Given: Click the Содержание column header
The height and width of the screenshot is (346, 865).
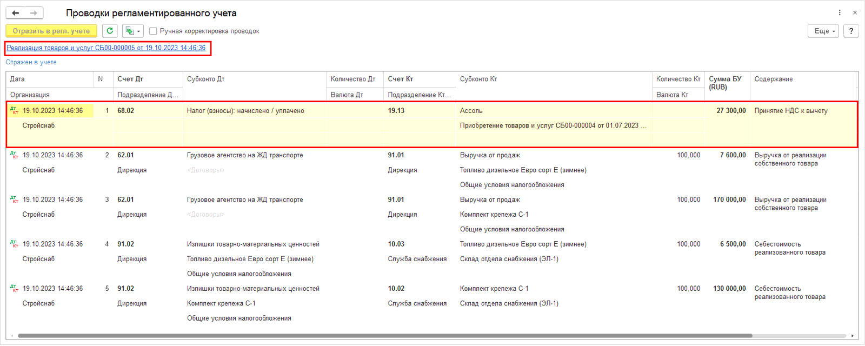Looking at the screenshot, I should point(773,79).
